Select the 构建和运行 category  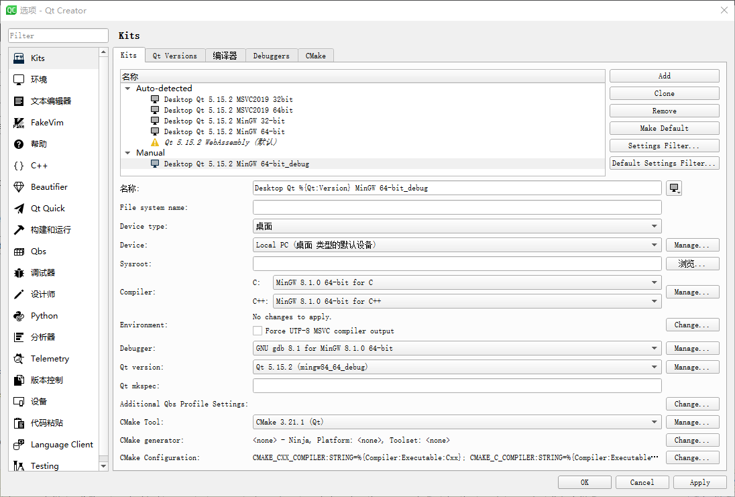[54, 230]
